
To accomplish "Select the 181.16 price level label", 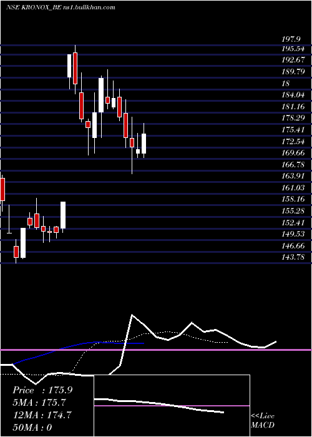I will (x=293, y=107).
